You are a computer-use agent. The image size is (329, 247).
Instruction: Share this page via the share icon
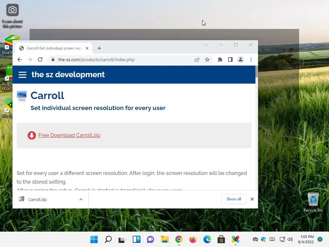tap(197, 59)
